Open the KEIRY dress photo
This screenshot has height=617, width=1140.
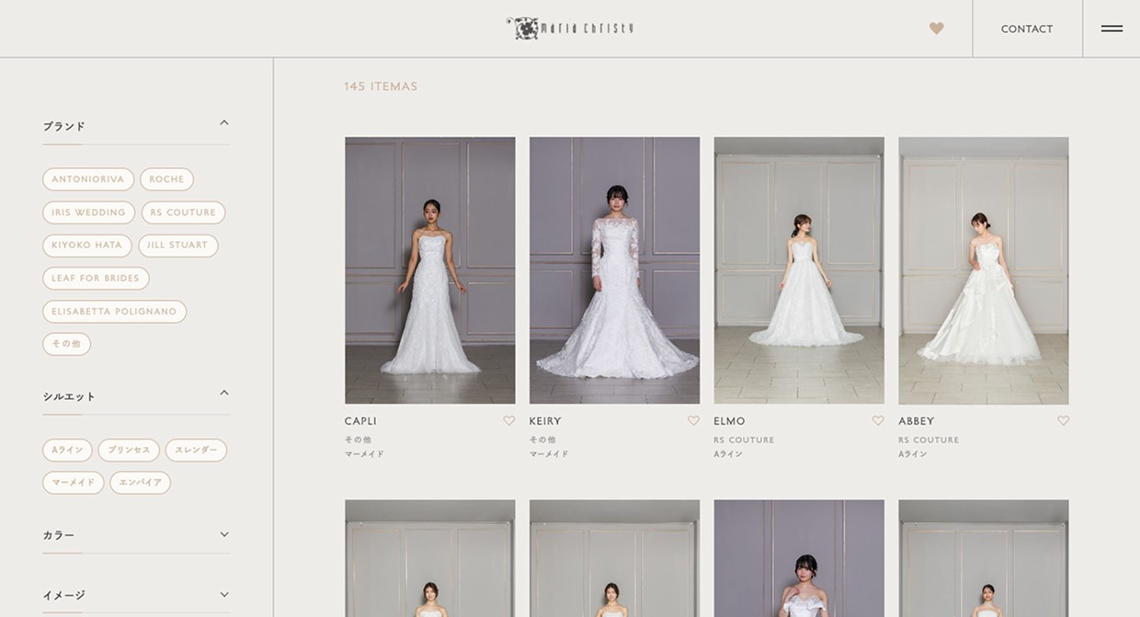click(614, 270)
